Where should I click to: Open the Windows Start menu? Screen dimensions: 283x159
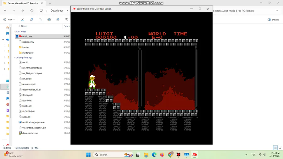pyautogui.click(x=88, y=155)
